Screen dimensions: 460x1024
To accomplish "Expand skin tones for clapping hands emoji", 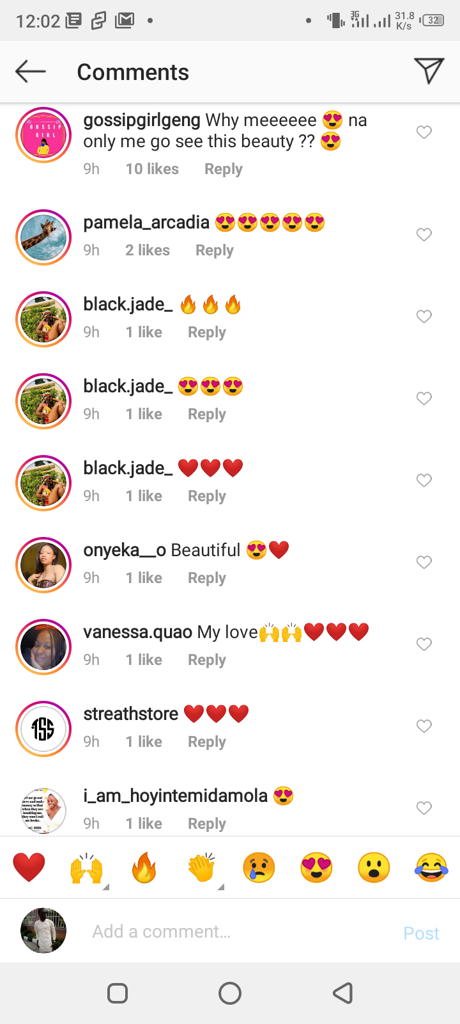I will tap(221, 886).
